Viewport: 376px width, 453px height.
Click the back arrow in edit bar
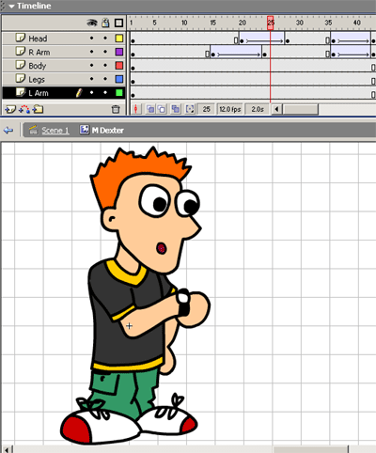point(8,130)
